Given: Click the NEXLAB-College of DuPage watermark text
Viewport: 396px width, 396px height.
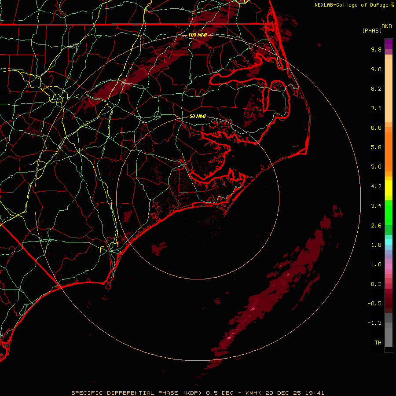Looking at the screenshot, I should pyautogui.click(x=351, y=5).
